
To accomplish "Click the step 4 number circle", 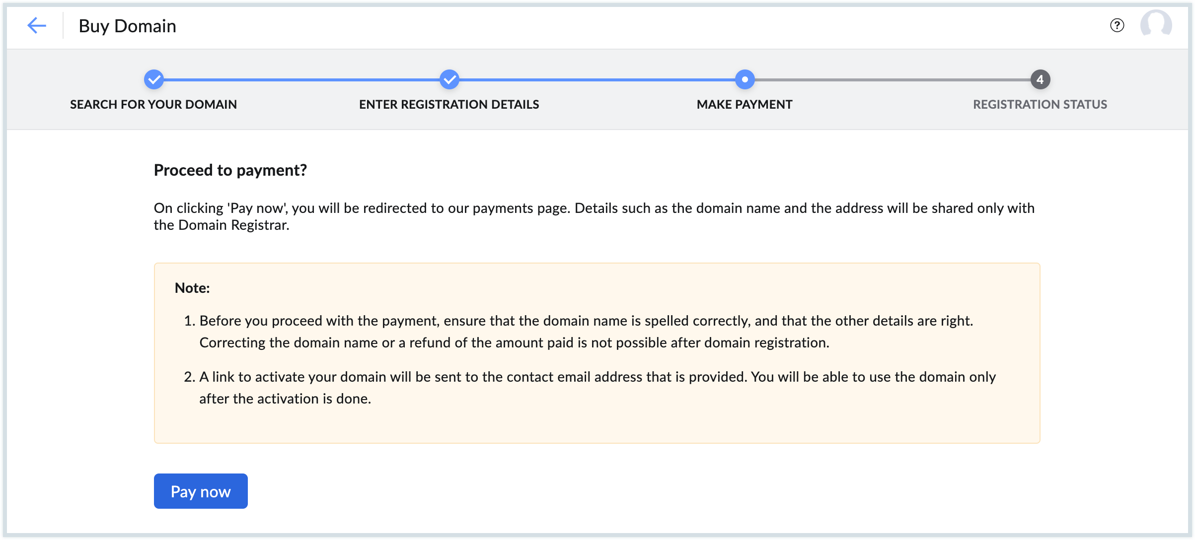I will pos(1040,79).
